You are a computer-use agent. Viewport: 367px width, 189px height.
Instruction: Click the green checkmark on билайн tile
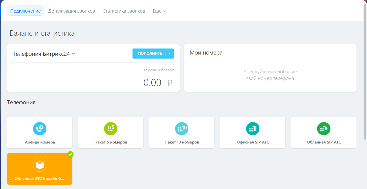pos(71,154)
